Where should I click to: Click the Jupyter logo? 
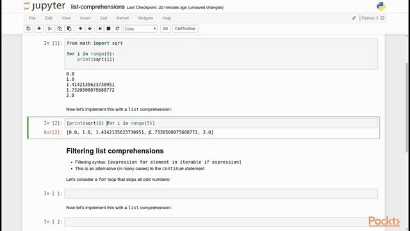[44, 6]
